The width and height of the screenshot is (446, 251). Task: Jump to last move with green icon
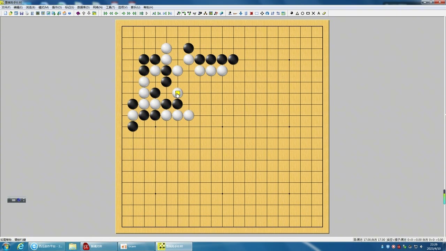click(134, 13)
